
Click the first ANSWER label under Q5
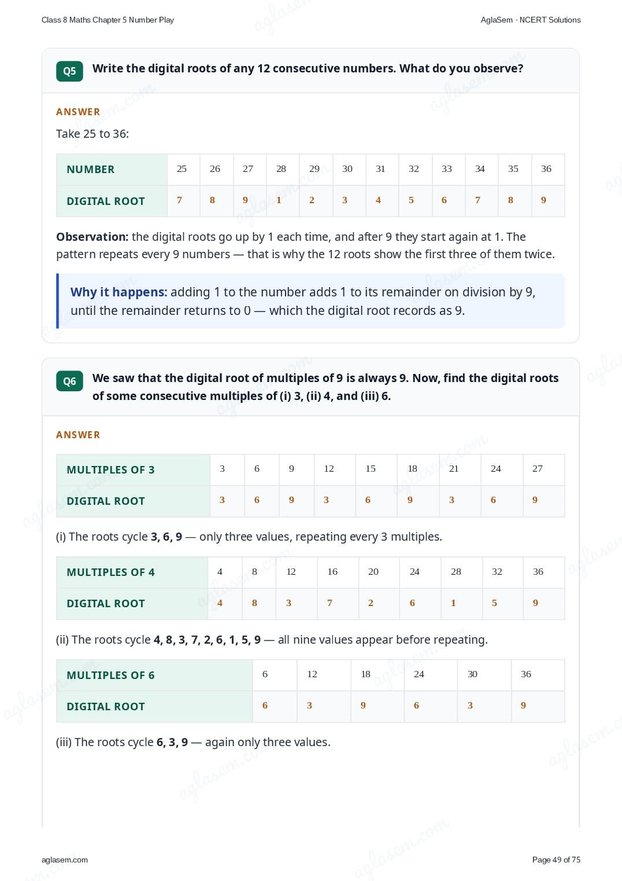point(78,112)
